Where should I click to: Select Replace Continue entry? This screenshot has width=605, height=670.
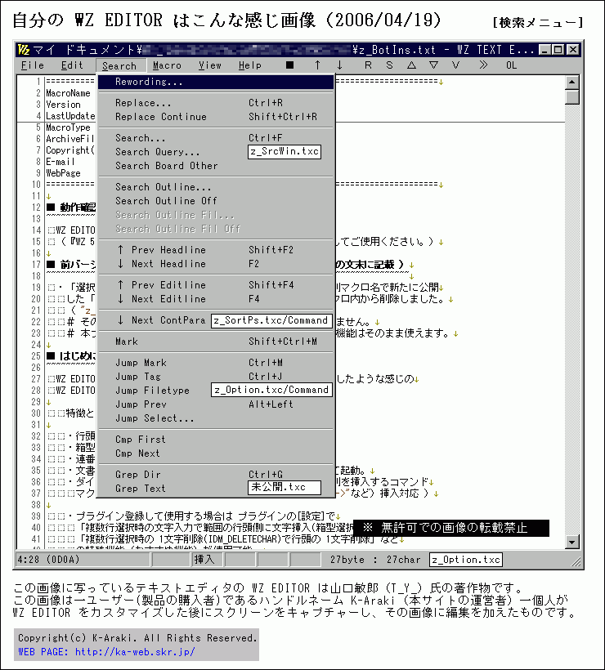point(216,117)
